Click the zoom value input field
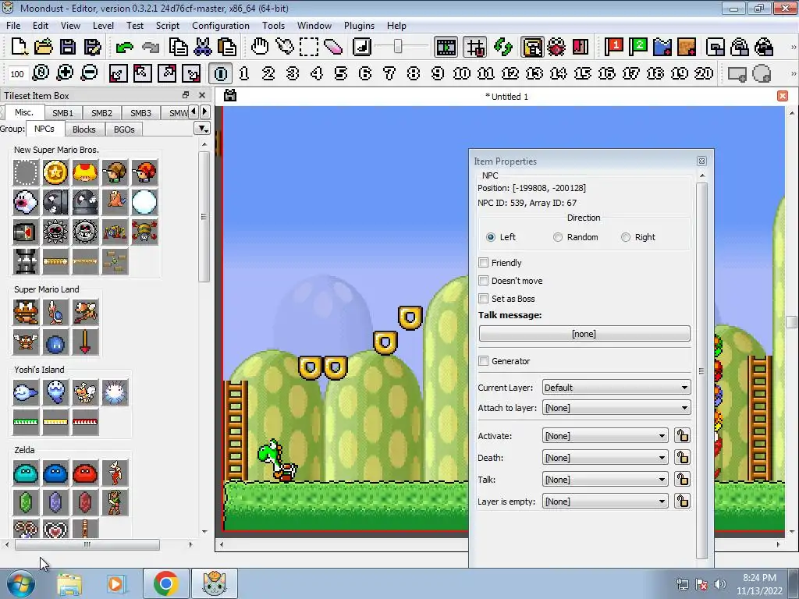The image size is (799, 599). (17, 74)
